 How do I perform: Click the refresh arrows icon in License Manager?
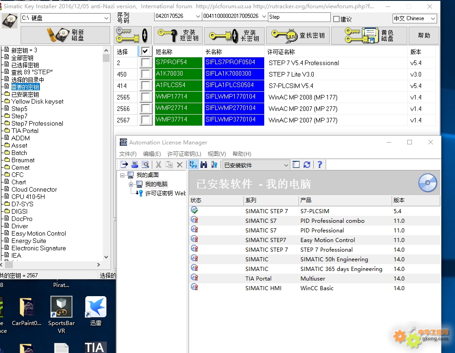click(307, 165)
